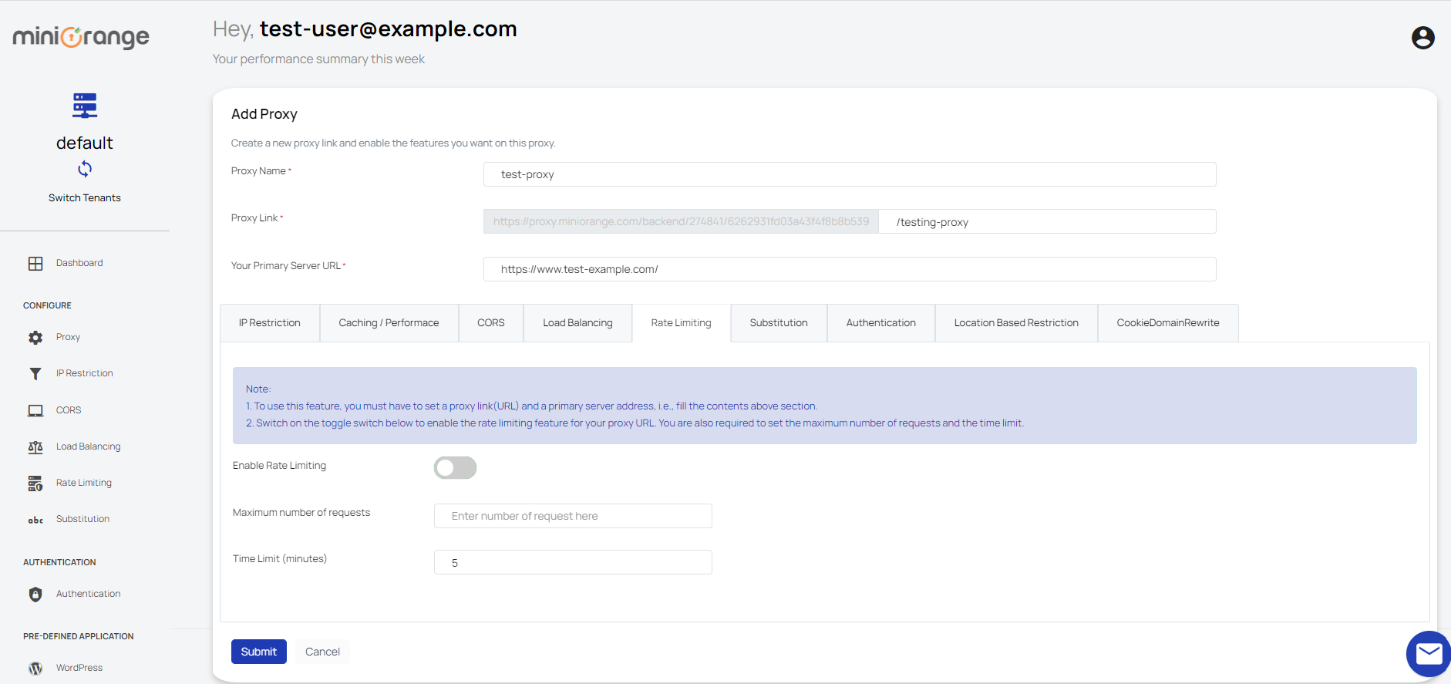Open WordPress pre-defined application link
Viewport: 1451px width, 684px height.
79,668
